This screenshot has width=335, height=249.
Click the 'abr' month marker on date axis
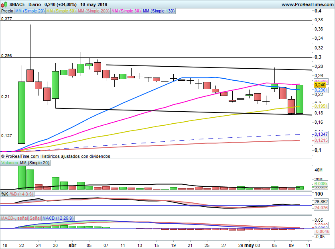pos(73,244)
